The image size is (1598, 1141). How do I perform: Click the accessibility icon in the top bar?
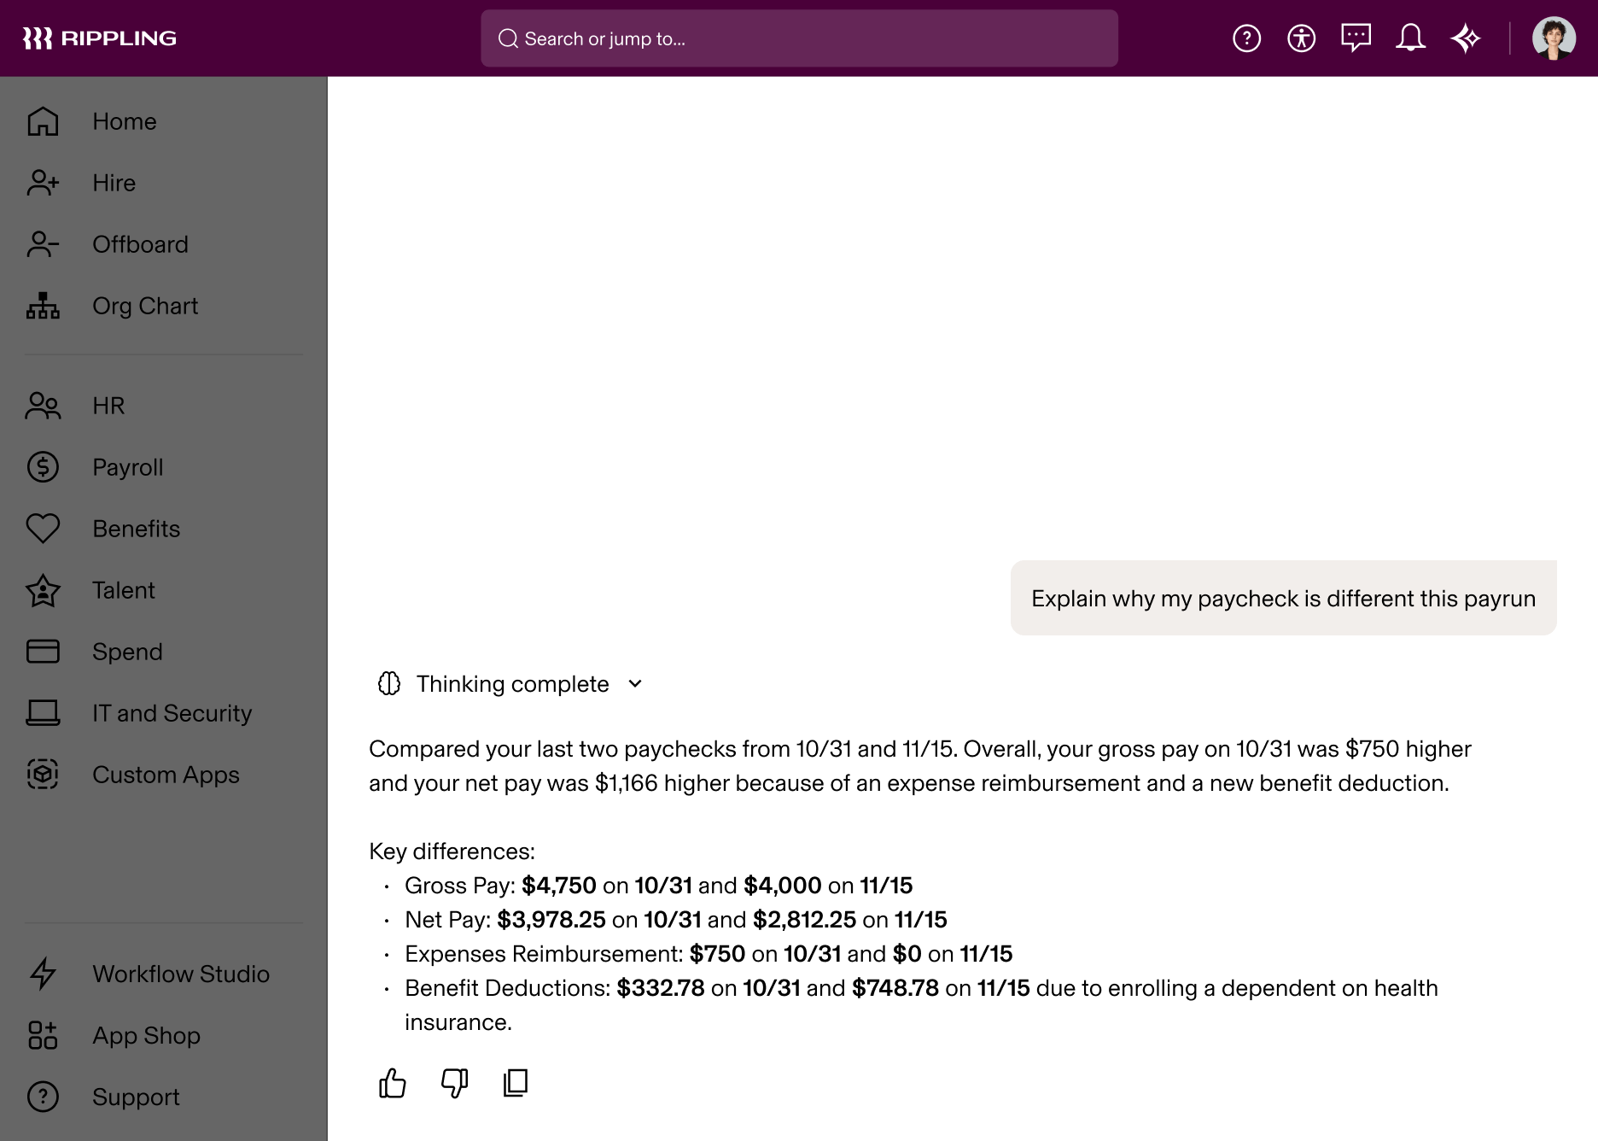tap(1301, 38)
